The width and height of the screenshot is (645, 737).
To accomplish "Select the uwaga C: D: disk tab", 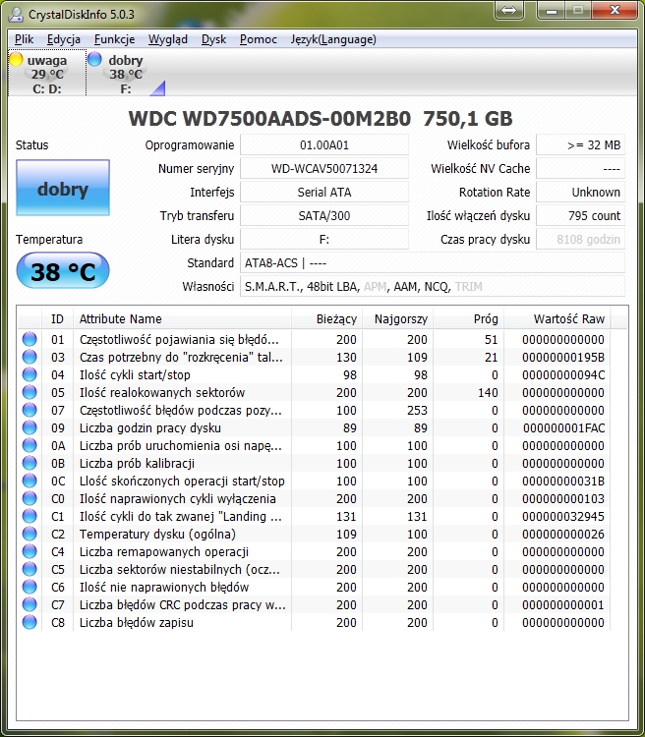I will tap(46, 74).
